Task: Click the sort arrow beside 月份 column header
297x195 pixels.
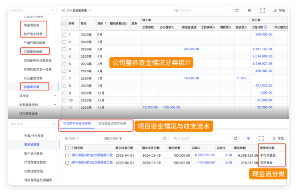Action: [x=106, y=23]
